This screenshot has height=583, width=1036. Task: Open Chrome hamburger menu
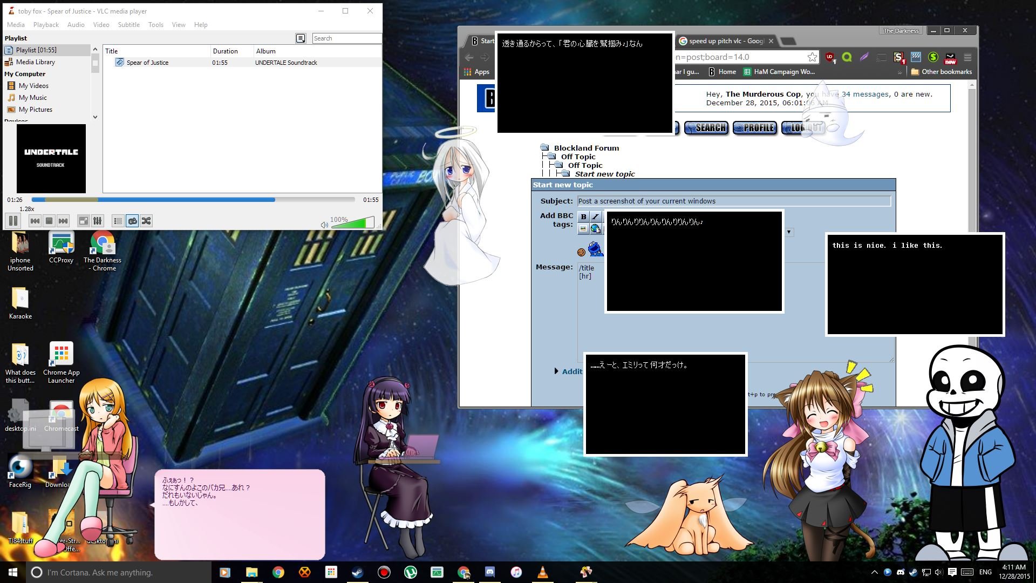click(967, 57)
